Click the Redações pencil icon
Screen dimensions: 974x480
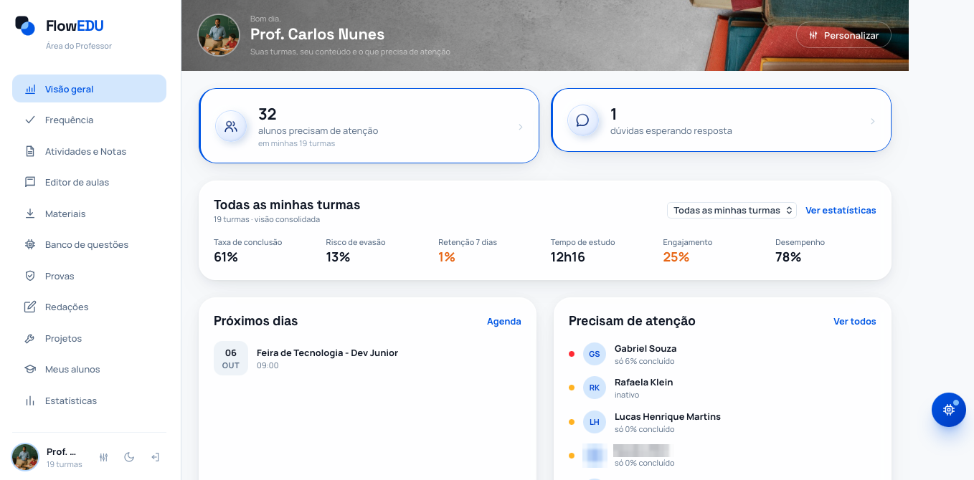[x=30, y=307]
